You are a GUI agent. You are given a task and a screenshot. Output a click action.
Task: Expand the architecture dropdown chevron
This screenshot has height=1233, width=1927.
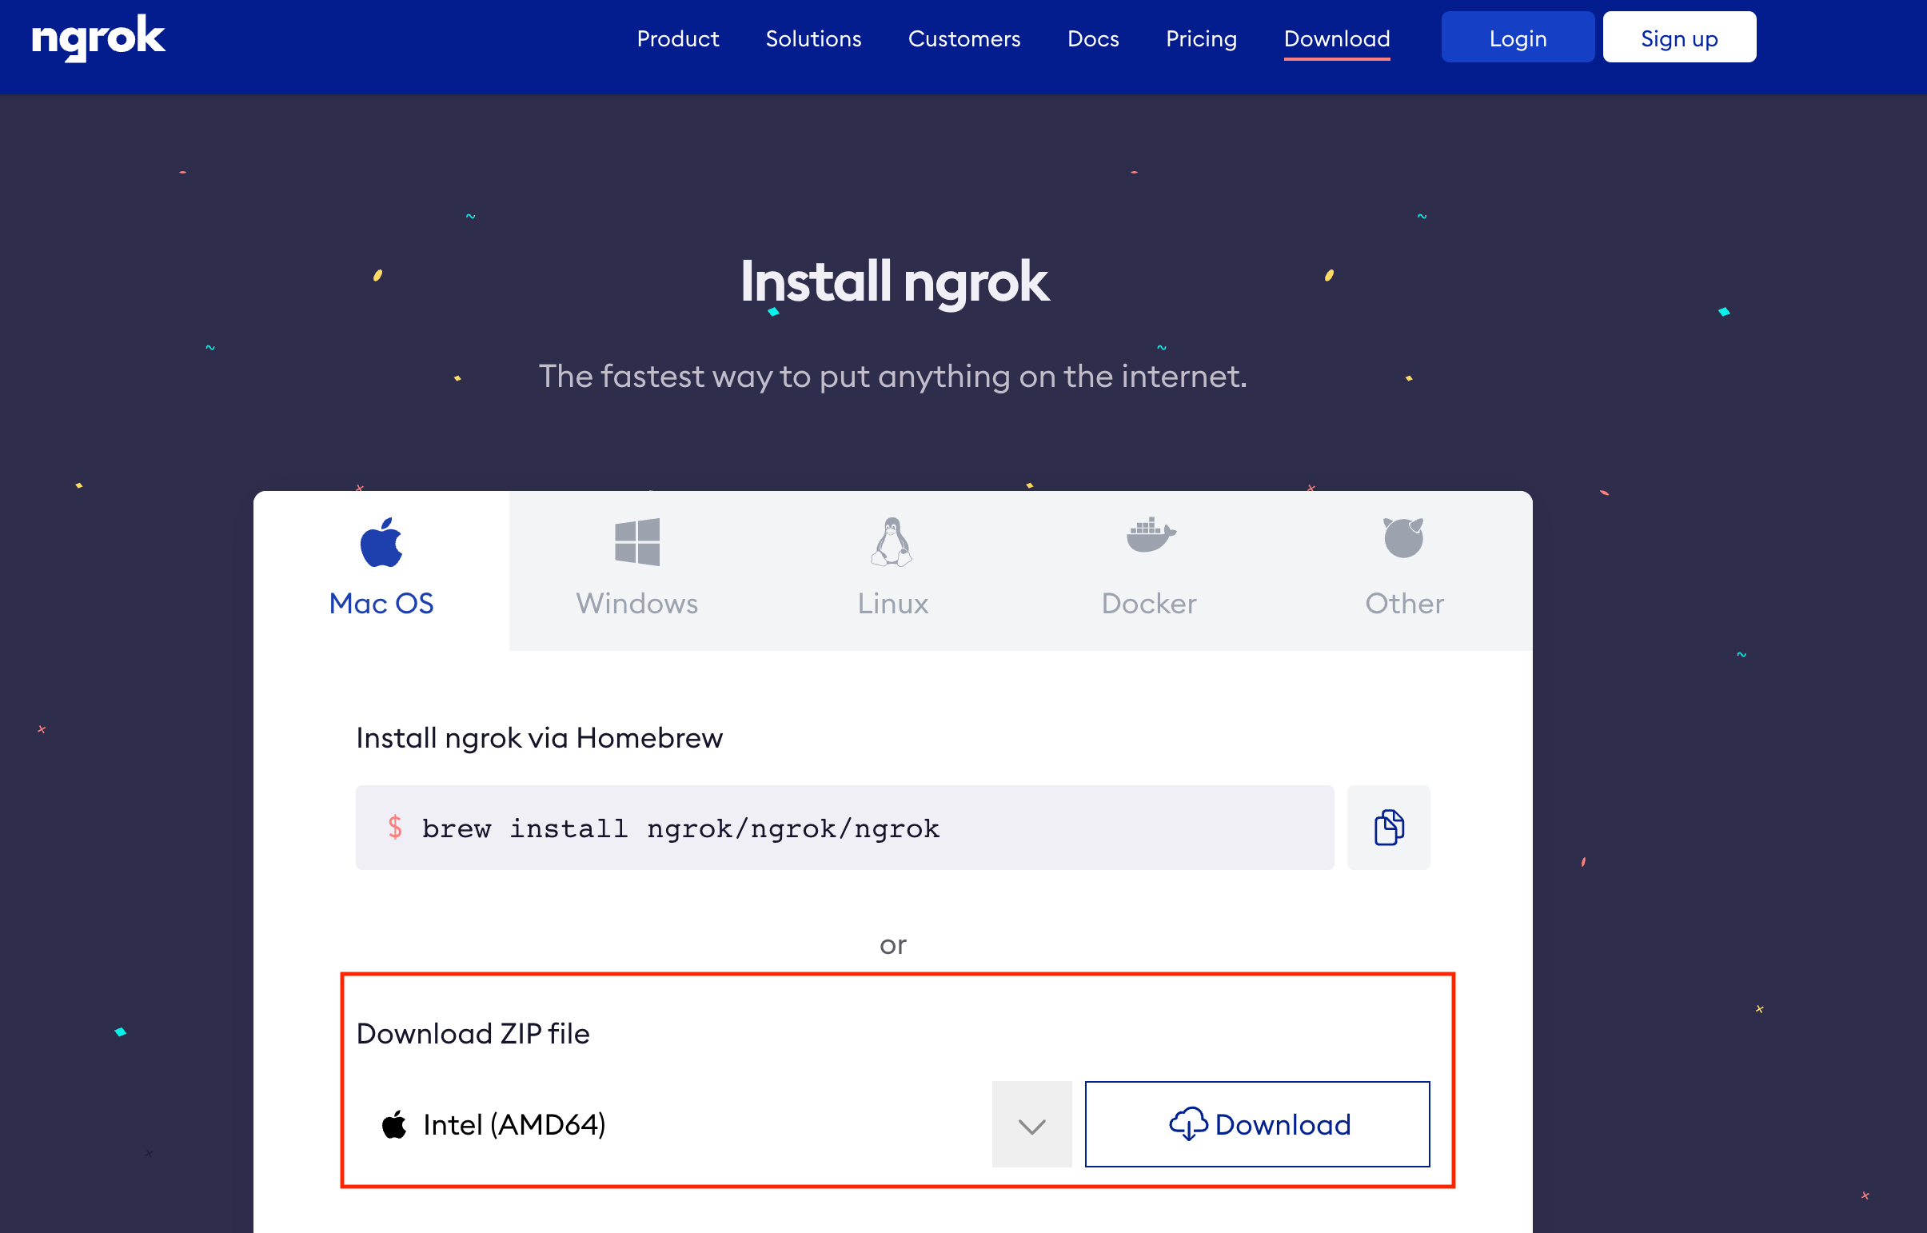coord(1031,1125)
